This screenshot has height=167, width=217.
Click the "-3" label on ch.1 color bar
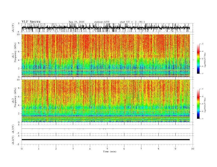[202, 44]
